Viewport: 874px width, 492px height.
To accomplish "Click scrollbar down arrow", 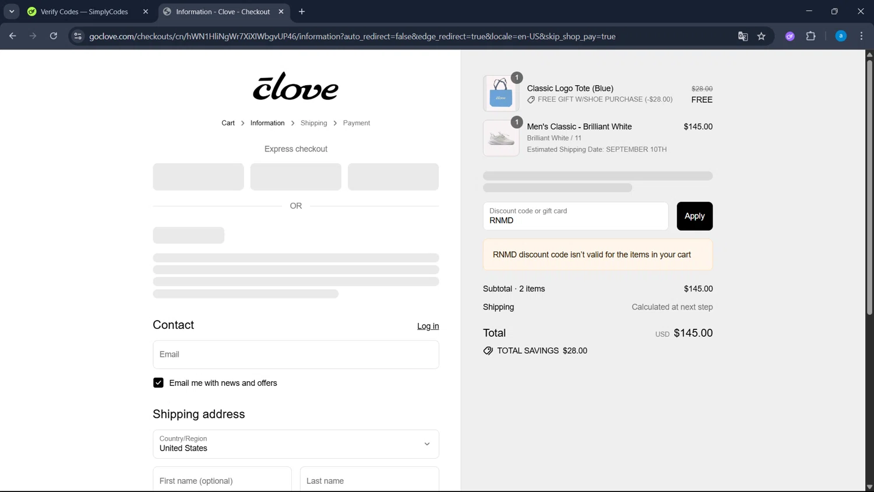I will coord(869,487).
